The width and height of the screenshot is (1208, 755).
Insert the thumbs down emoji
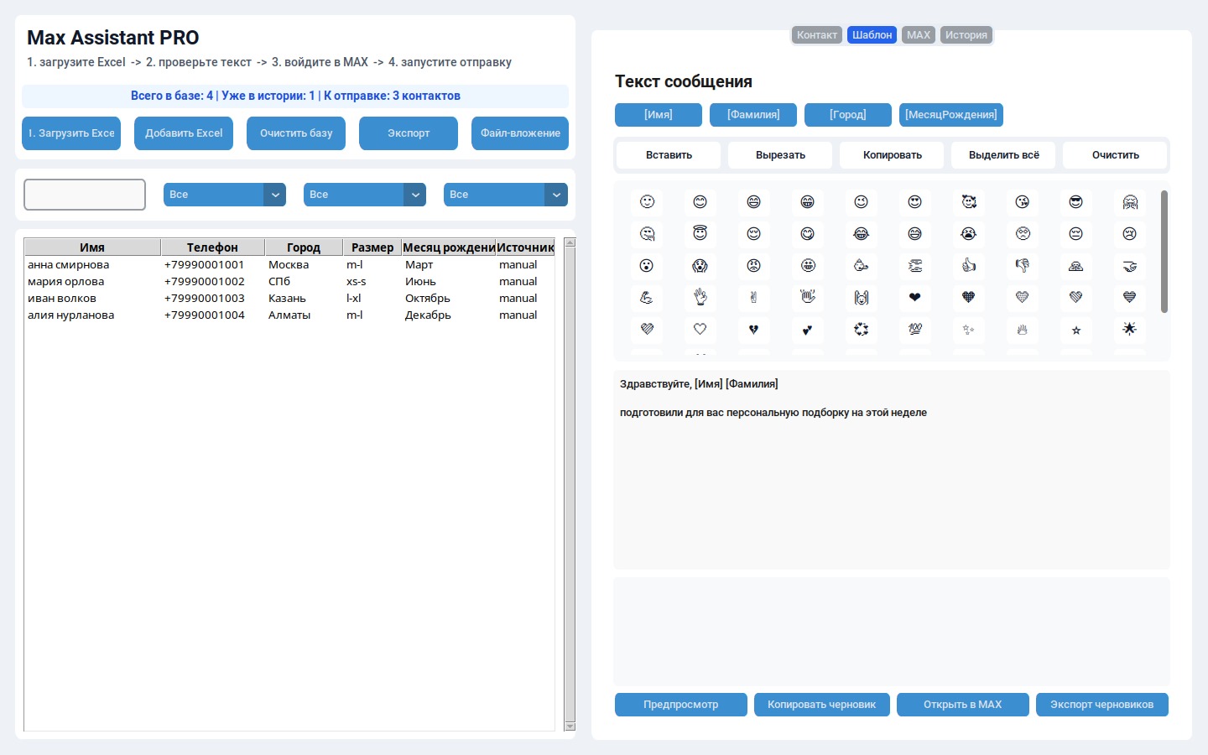coord(1023,266)
